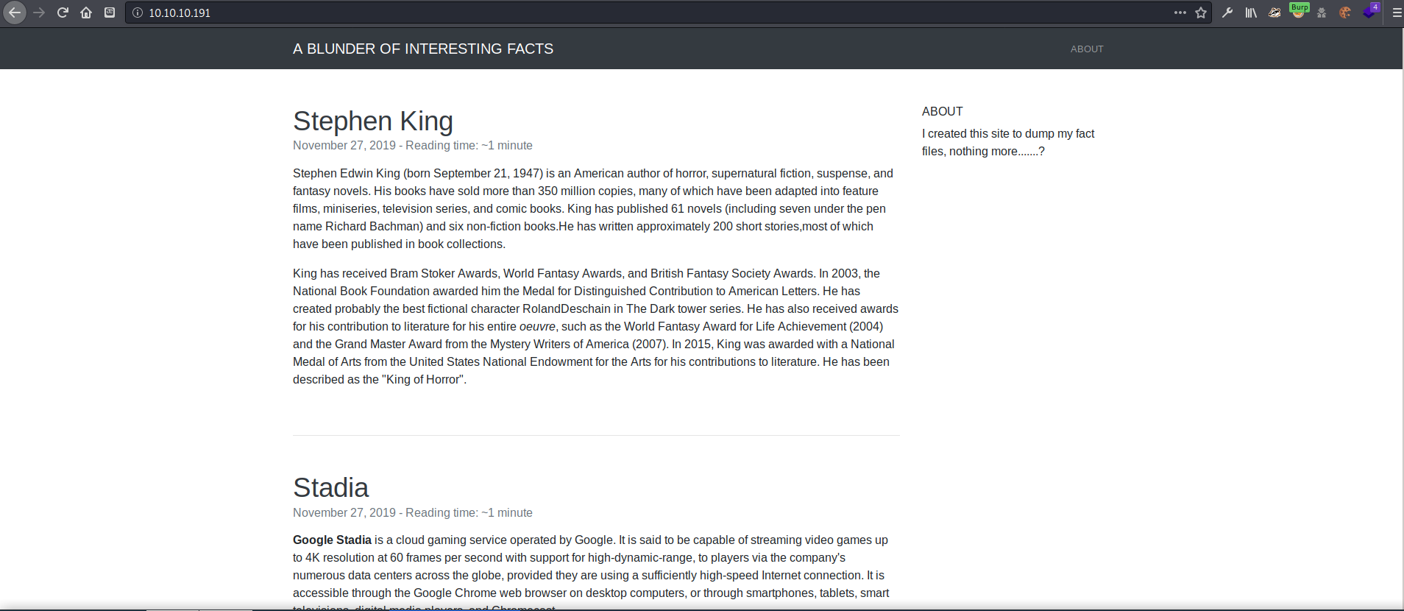Click the grey spy figure extension icon
The image size is (1404, 611).
(x=1322, y=13)
